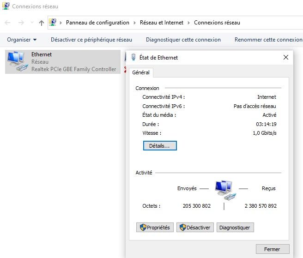303x258 pixels.
Task: Click the État de Ethernet dialog title icon
Action: (x=133, y=58)
